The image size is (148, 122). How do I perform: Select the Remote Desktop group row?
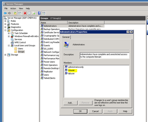50,68
